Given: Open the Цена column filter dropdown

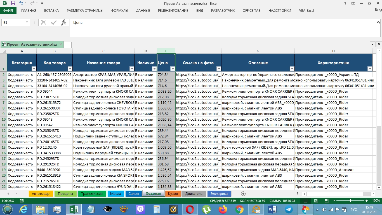Looking at the screenshot, I should [173, 69].
